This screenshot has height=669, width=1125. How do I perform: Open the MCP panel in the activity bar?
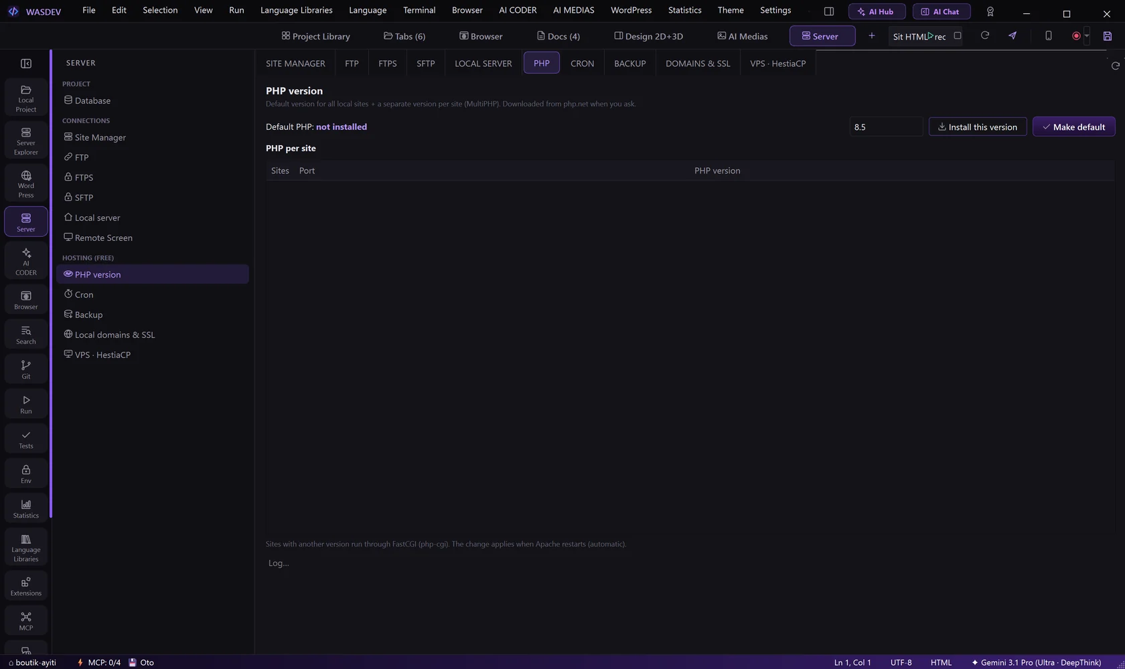point(26,621)
